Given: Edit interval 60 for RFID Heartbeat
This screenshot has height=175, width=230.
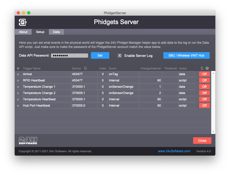Looking at the screenshot, I should pyautogui.click(x=150, y=80).
